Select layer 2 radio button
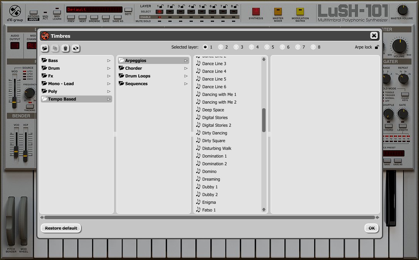The height and width of the screenshot is (260, 419). (x=220, y=47)
